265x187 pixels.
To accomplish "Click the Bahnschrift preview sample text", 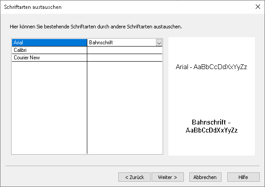I will click(x=211, y=126).
